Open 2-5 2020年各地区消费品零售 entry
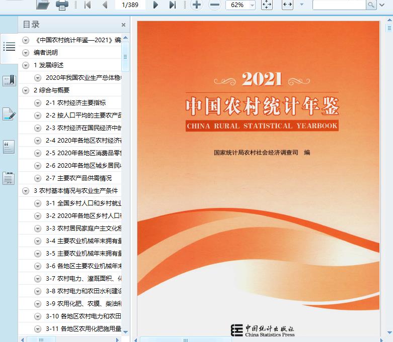Image resolution: width=393 pixels, height=342 pixels. (x=84, y=153)
